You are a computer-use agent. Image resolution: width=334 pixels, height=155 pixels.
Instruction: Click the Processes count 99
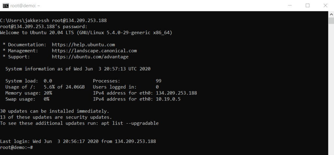tap(159, 81)
